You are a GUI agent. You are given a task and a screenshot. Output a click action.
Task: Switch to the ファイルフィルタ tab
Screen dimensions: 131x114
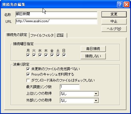(x=42, y=35)
